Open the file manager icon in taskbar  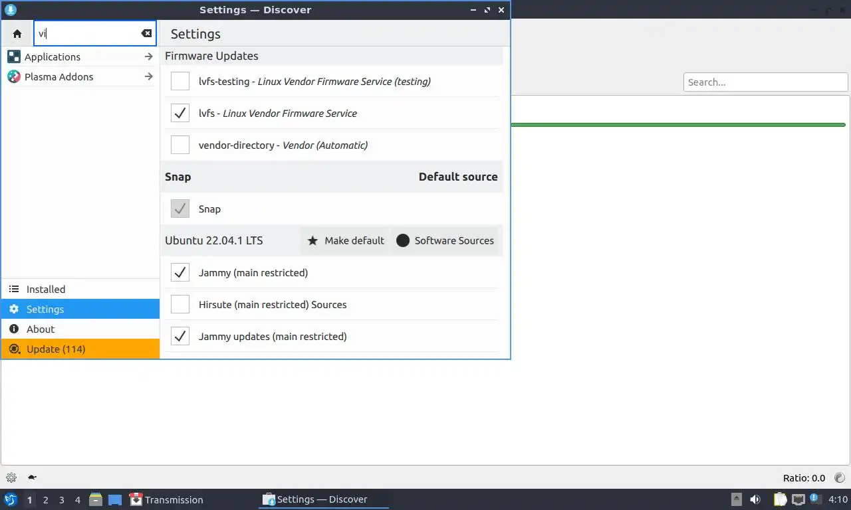[x=96, y=499]
